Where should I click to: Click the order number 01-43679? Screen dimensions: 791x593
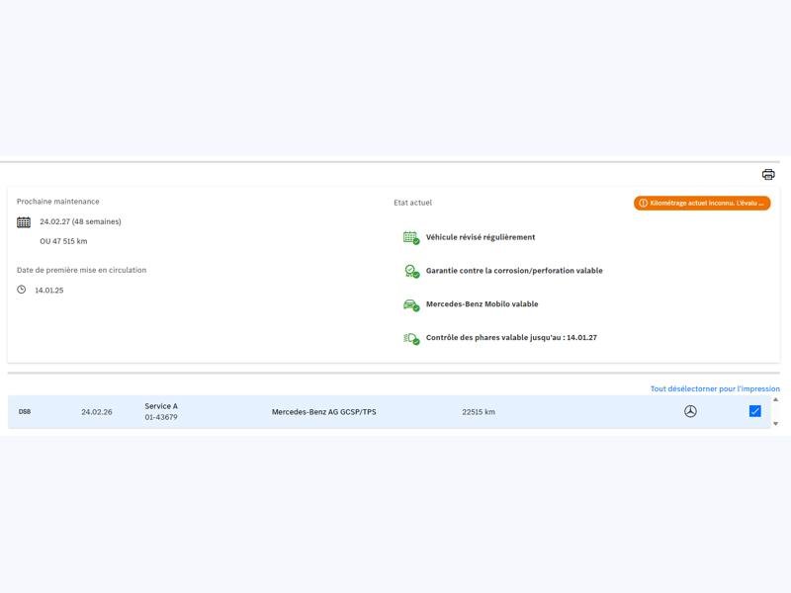(161, 417)
